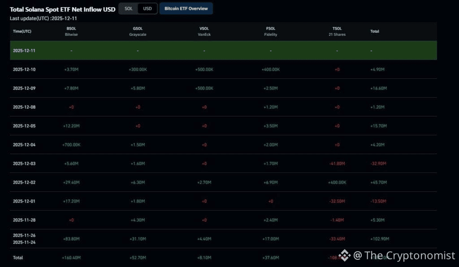Viewport: 459px width, 267px height.
Task: Click the BSOL Bitwise column header
Action: tap(71, 31)
